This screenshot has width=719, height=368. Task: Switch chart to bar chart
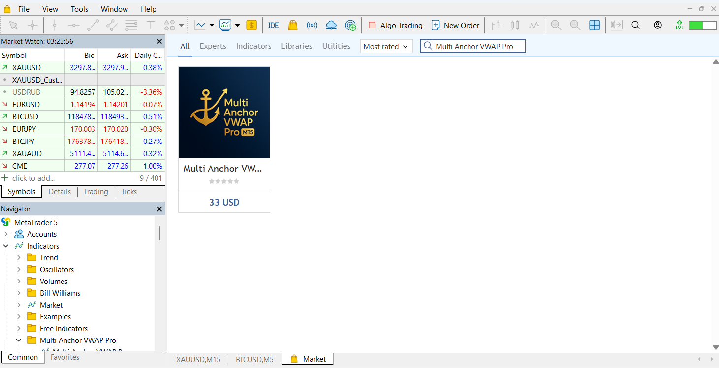point(496,25)
